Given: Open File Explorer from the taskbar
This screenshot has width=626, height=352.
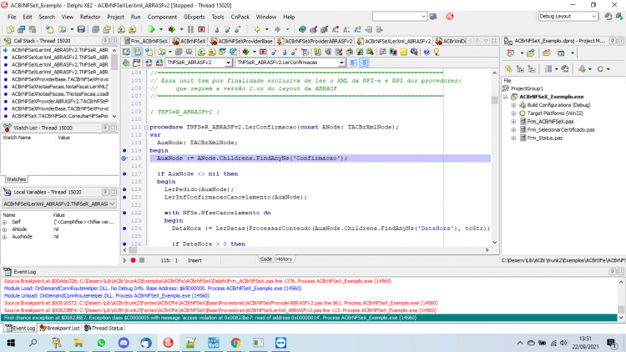Looking at the screenshot, I should click(78, 343).
